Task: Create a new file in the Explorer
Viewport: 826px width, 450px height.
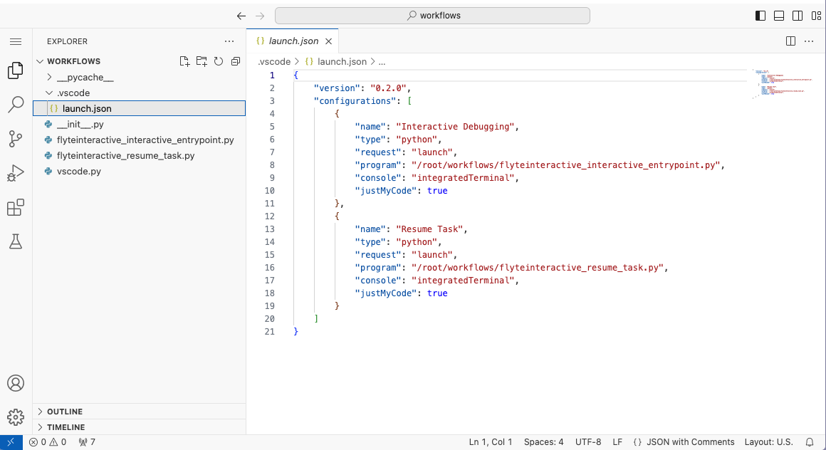Action: (184, 61)
